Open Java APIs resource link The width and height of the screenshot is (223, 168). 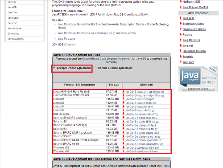click(189, 18)
